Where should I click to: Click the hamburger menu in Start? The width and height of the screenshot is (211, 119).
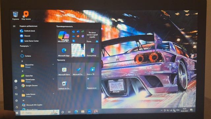tap(14, 26)
